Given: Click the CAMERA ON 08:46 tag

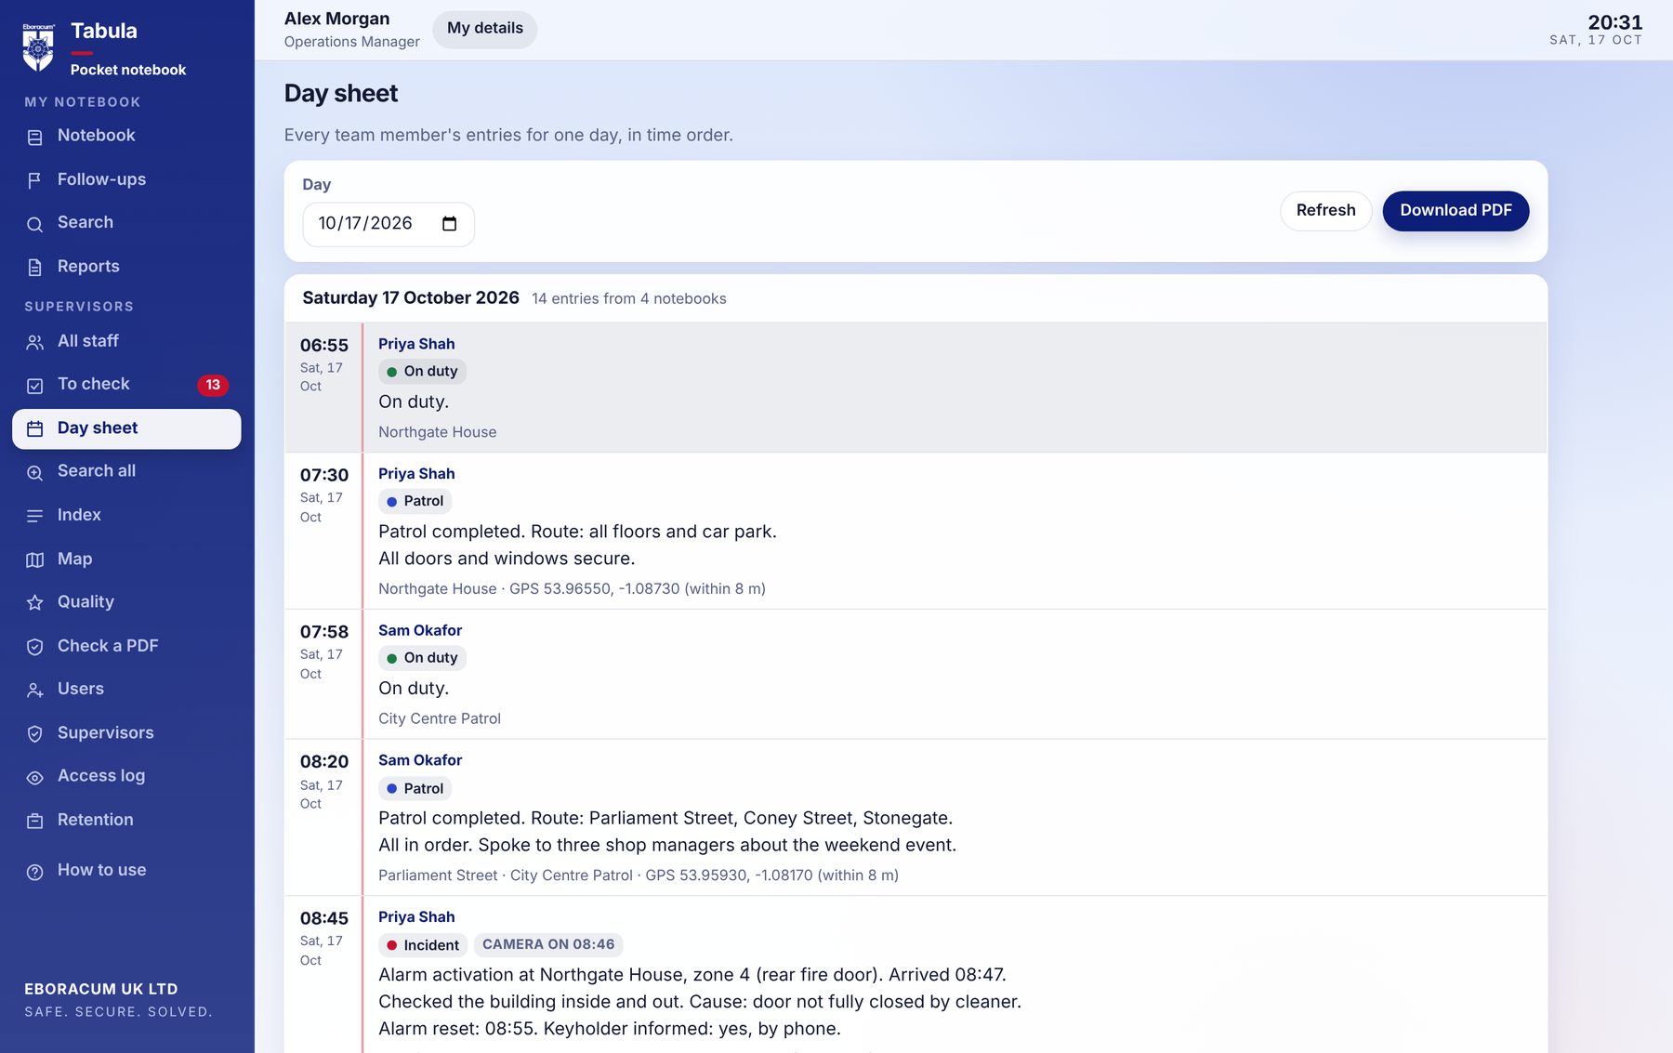Looking at the screenshot, I should point(548,945).
